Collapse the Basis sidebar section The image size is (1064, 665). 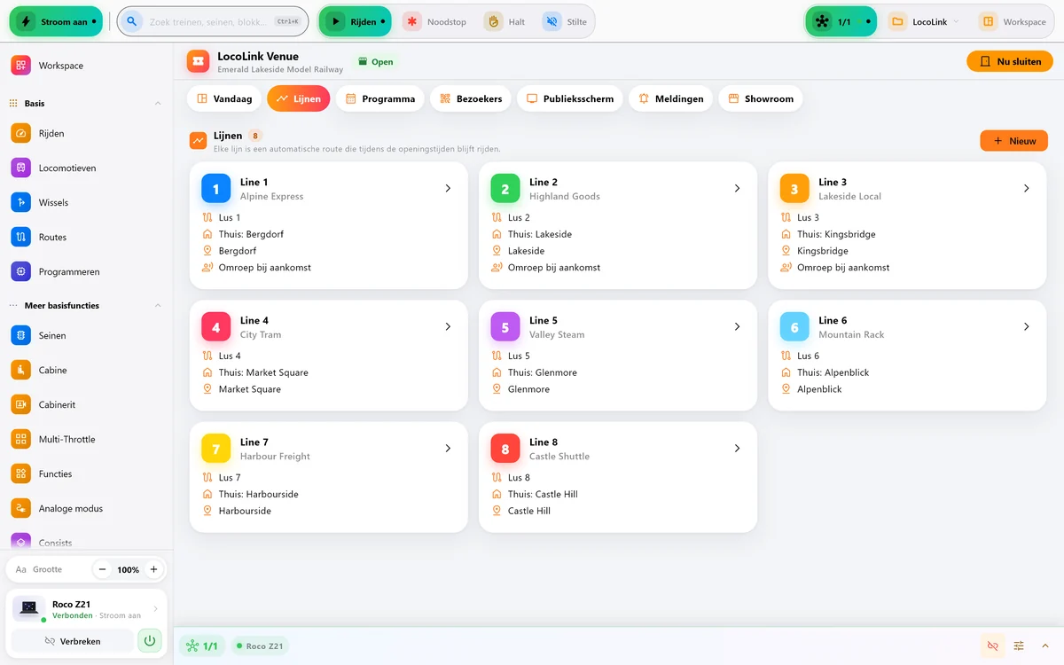coord(158,104)
